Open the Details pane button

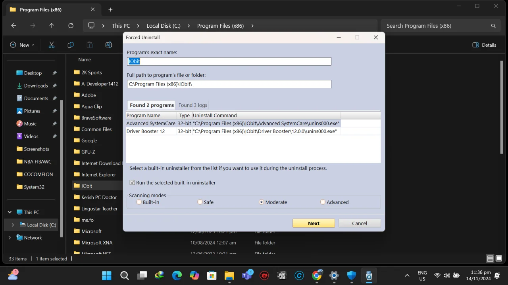pyautogui.click(x=484, y=45)
